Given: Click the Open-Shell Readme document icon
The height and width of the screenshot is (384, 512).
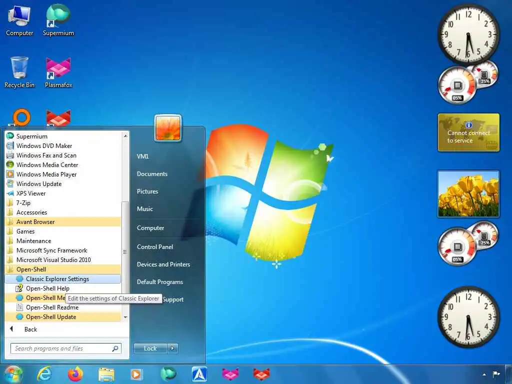Looking at the screenshot, I should click(x=19, y=307).
